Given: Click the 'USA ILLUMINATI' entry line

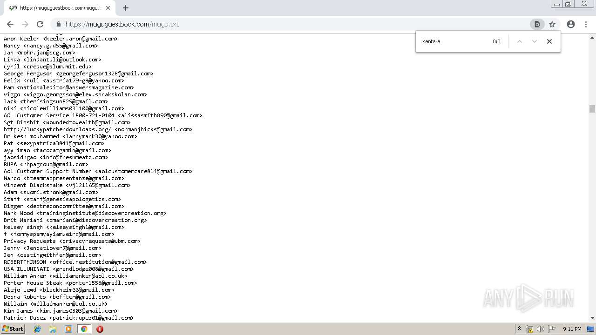Looking at the screenshot, I should point(68,269).
